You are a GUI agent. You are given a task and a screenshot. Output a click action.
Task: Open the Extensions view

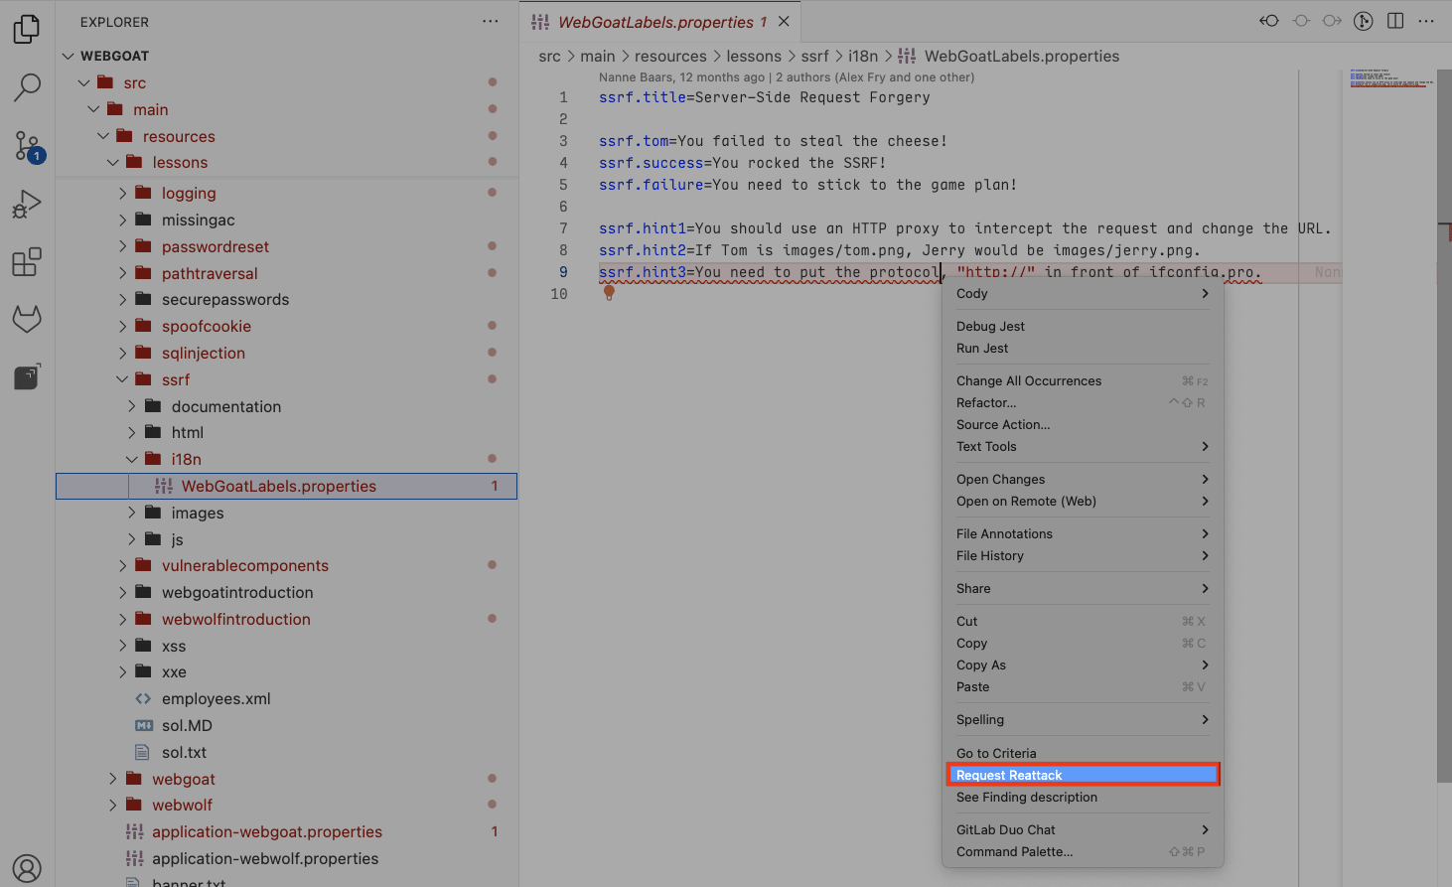[27, 262]
